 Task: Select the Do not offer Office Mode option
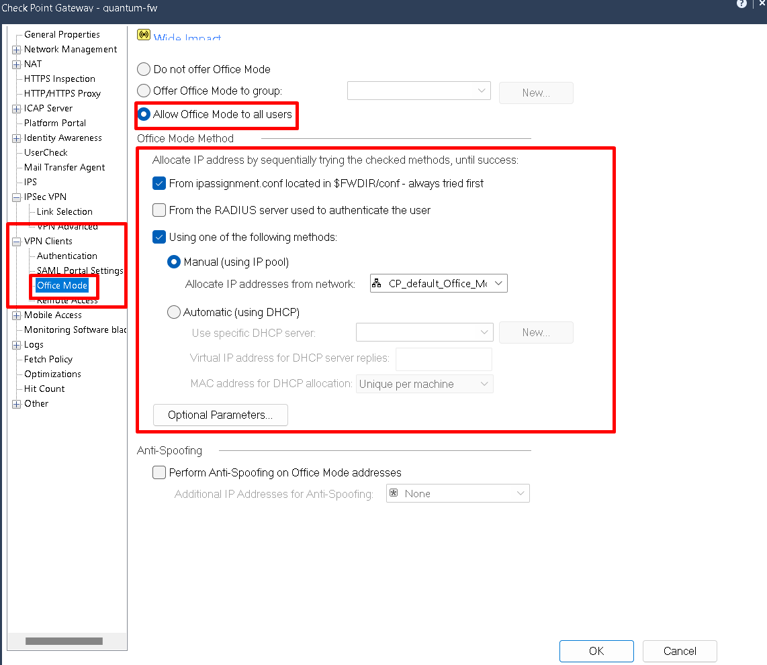pyautogui.click(x=143, y=69)
